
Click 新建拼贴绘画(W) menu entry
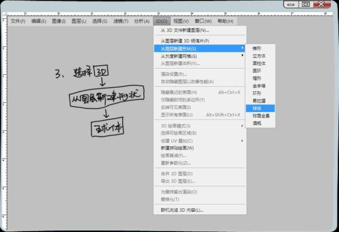coord(177,148)
